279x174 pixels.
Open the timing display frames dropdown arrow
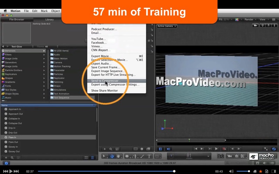point(208,156)
